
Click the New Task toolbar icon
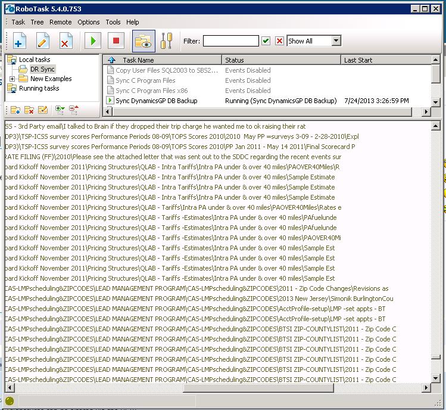coord(19,41)
